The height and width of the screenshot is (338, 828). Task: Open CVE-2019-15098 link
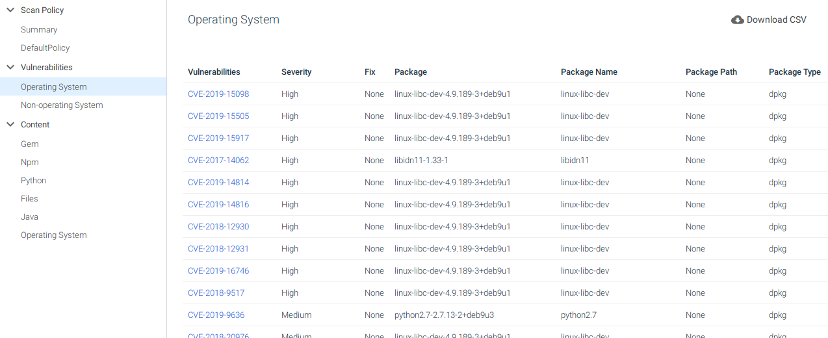(x=218, y=94)
